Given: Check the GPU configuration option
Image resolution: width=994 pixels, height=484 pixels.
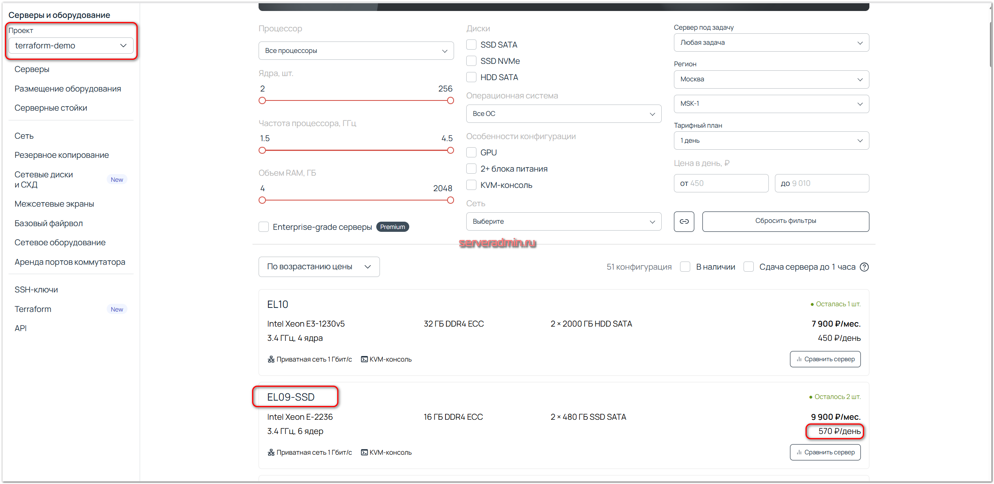Looking at the screenshot, I should tap(472, 153).
